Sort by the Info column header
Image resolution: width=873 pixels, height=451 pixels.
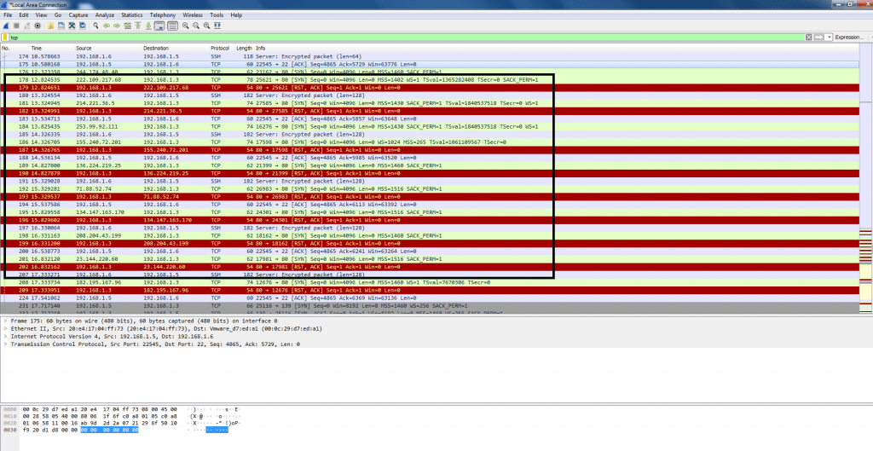(557, 49)
